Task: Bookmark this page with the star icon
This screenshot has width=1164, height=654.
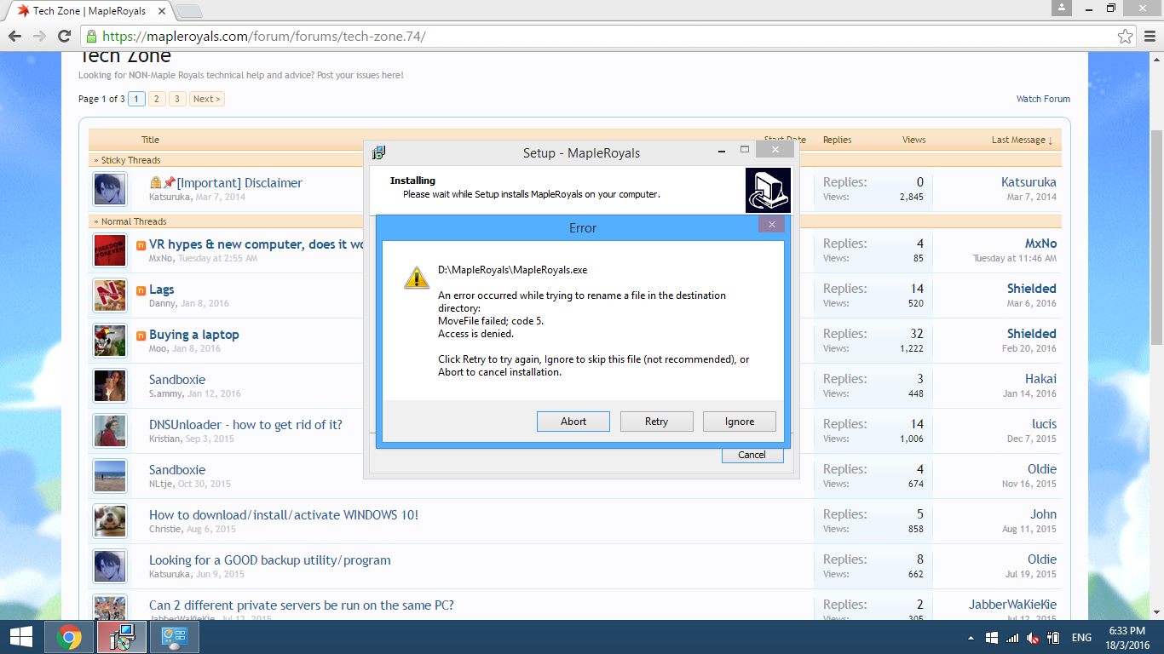Action: (1125, 37)
